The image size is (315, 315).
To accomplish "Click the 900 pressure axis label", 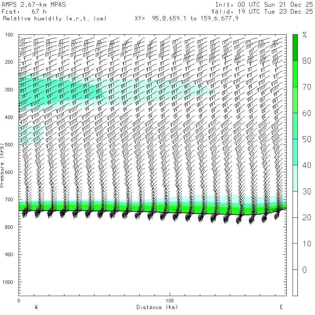I will coord(9,254).
